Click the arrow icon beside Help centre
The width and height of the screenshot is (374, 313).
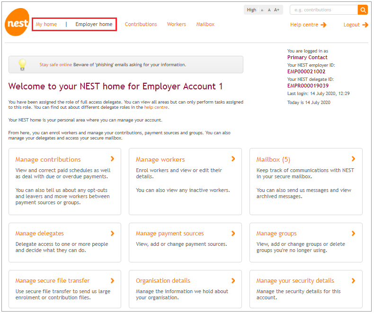pos(324,25)
